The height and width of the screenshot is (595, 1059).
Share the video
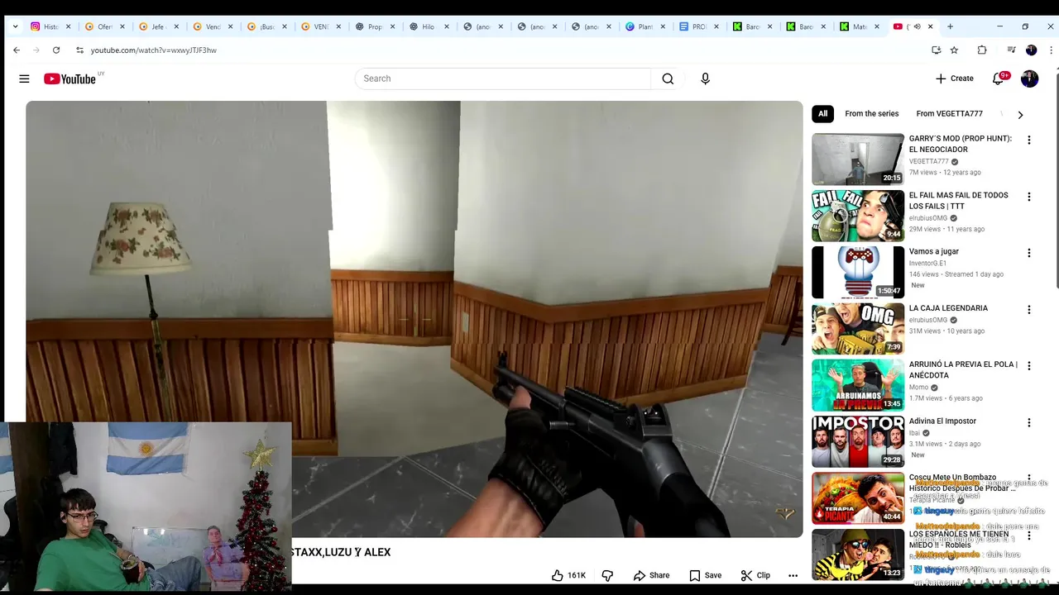[x=651, y=575]
